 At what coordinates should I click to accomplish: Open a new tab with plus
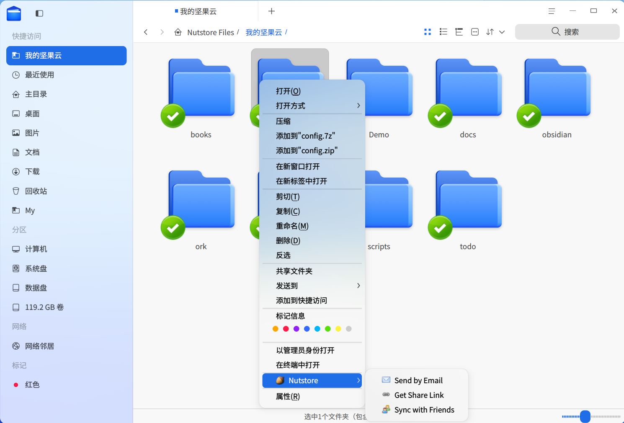(x=271, y=11)
